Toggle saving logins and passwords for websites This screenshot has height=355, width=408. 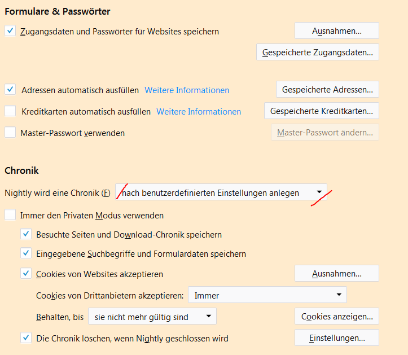(x=10, y=31)
